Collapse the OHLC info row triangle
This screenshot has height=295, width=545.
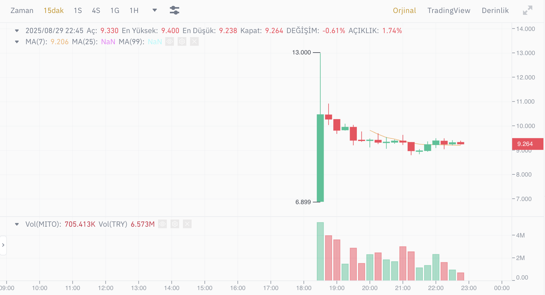[x=17, y=31]
